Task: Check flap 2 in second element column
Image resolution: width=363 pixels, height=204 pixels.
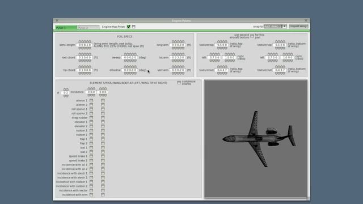Action: click(x=103, y=143)
